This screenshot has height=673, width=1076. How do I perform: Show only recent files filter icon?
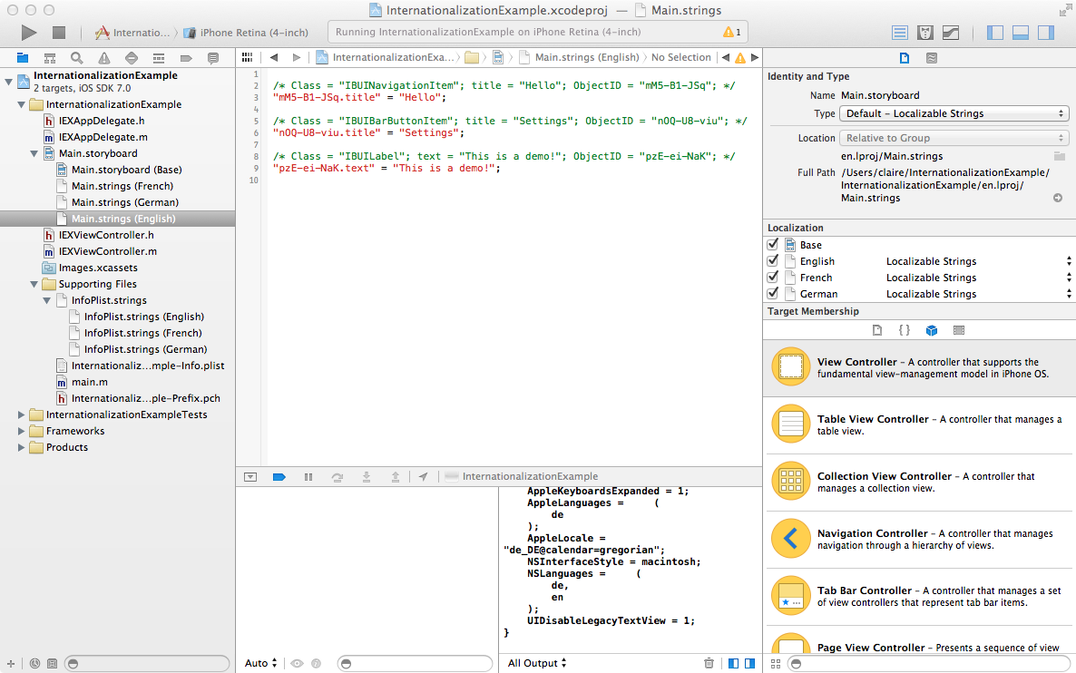[34, 663]
